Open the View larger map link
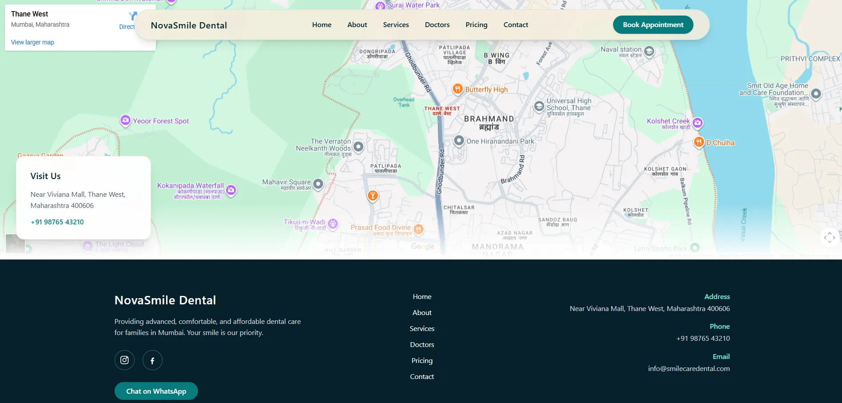842x403 pixels. coord(32,42)
